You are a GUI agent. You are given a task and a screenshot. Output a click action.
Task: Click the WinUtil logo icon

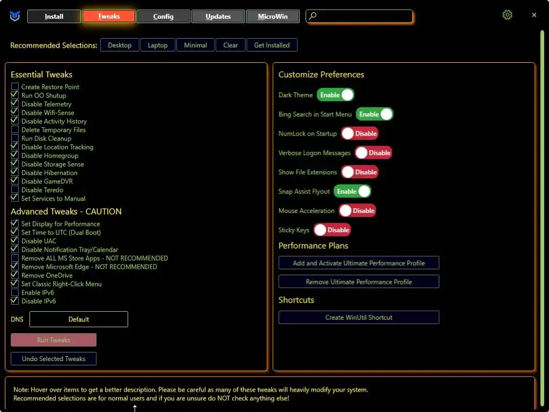(x=14, y=16)
